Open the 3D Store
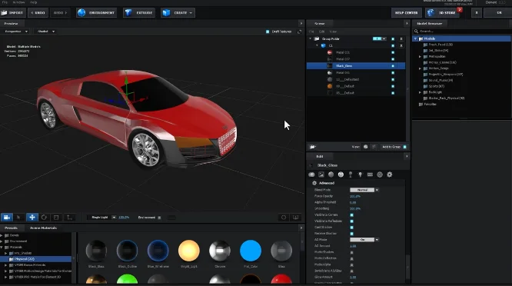Viewport: 512px width, 286px height. 443,13
